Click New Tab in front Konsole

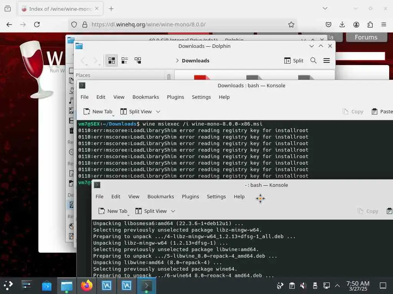[113, 211]
